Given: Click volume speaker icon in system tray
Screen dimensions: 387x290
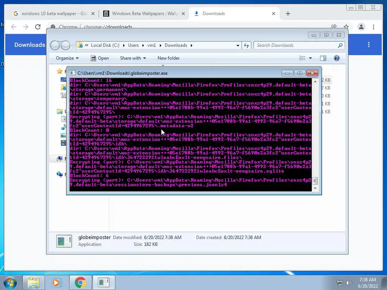Looking at the screenshot, I should pos(349,283).
